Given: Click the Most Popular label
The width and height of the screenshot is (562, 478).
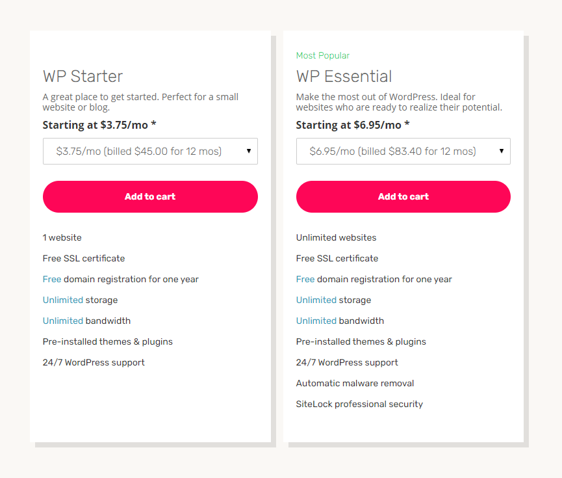Looking at the screenshot, I should tap(323, 55).
